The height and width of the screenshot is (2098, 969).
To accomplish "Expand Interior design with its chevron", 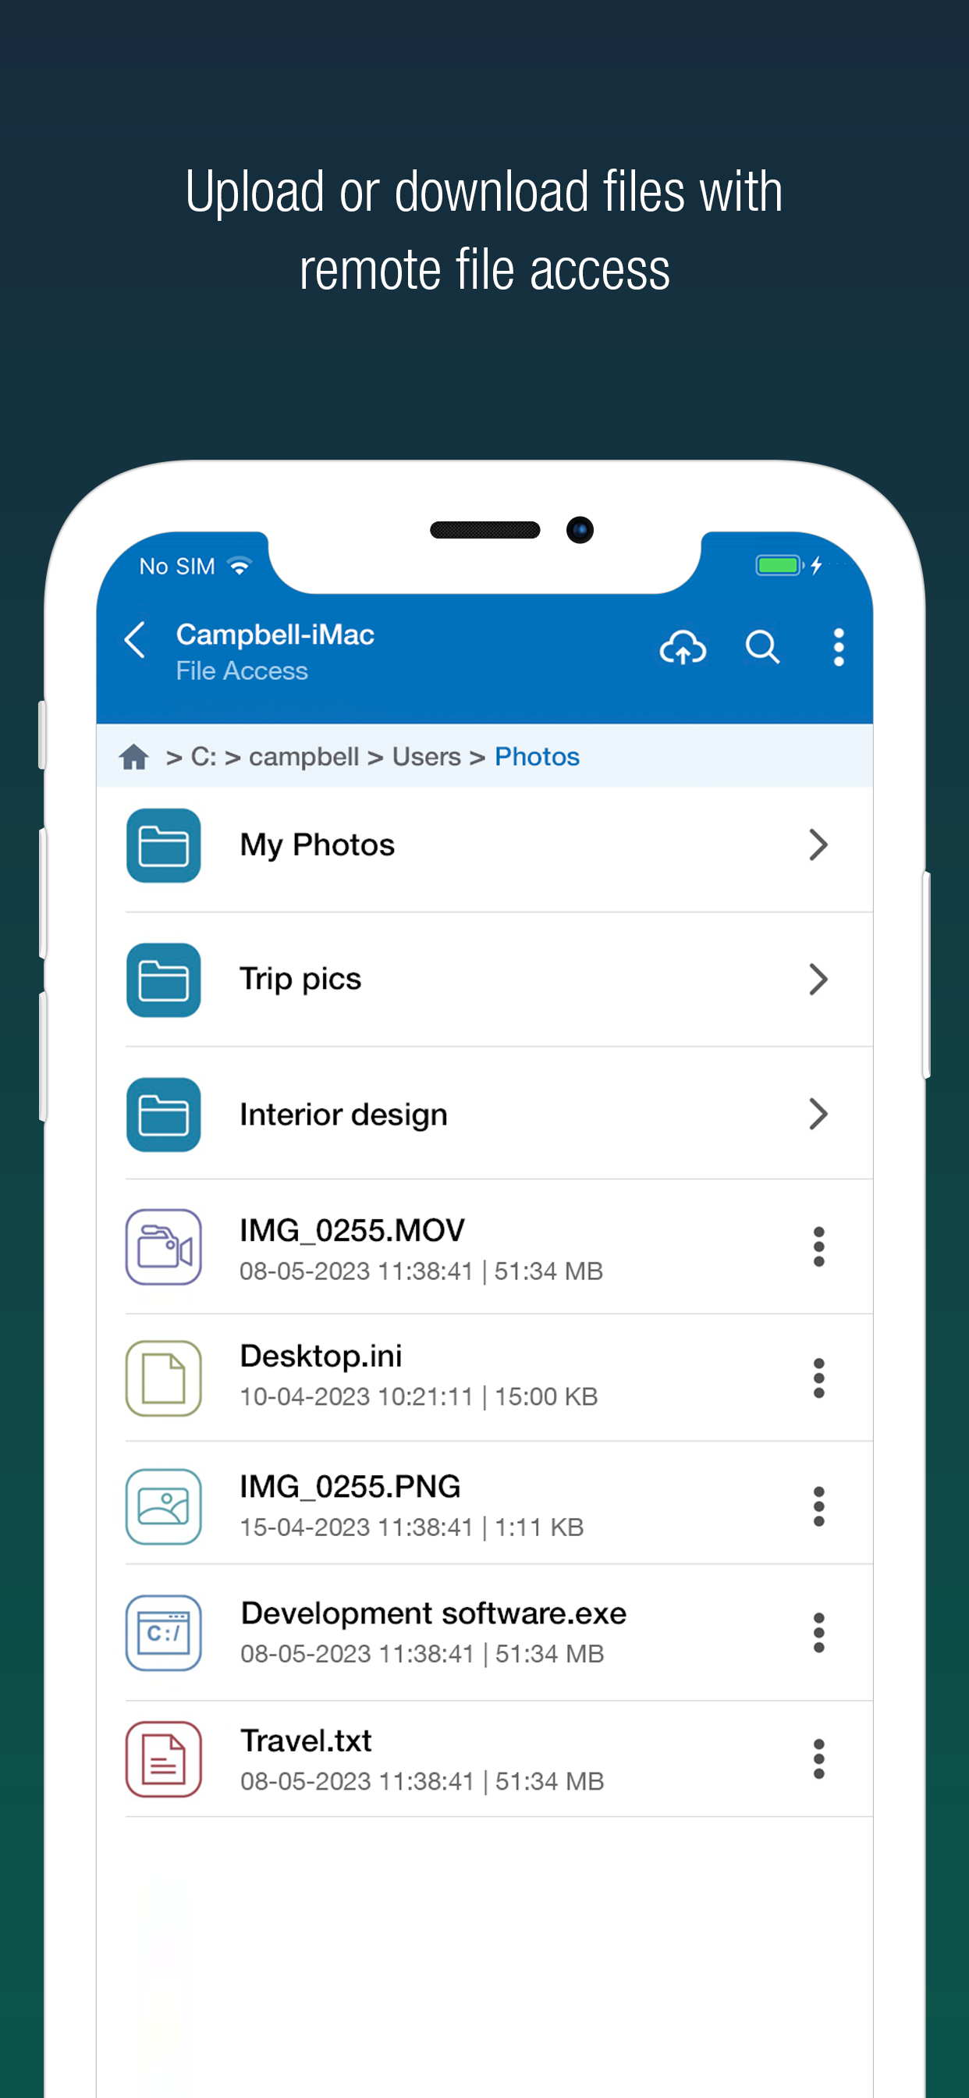I will (x=818, y=1113).
